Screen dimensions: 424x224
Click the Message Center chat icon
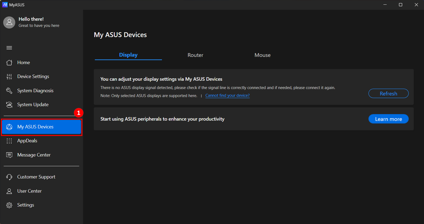coord(9,155)
